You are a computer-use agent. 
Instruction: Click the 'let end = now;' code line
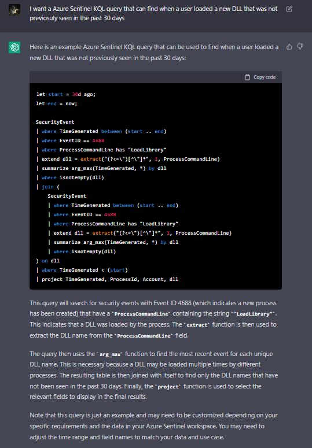click(57, 103)
